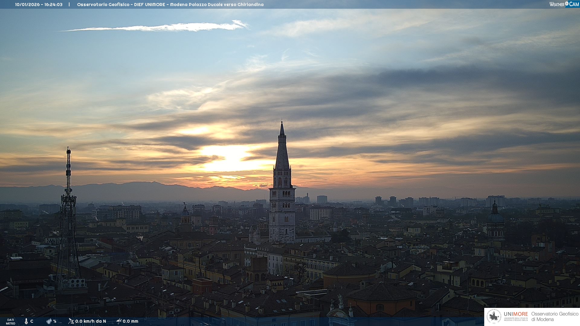Viewport: 580px width, 326px height.
Task: Click the wind anemometer icon
Action: click(x=71, y=321)
